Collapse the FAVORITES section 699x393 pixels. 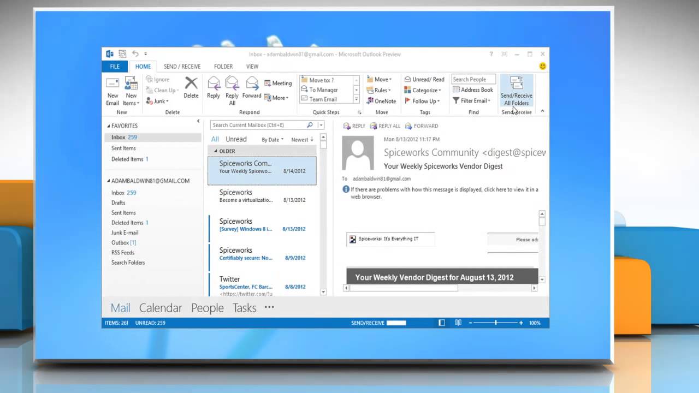108,126
